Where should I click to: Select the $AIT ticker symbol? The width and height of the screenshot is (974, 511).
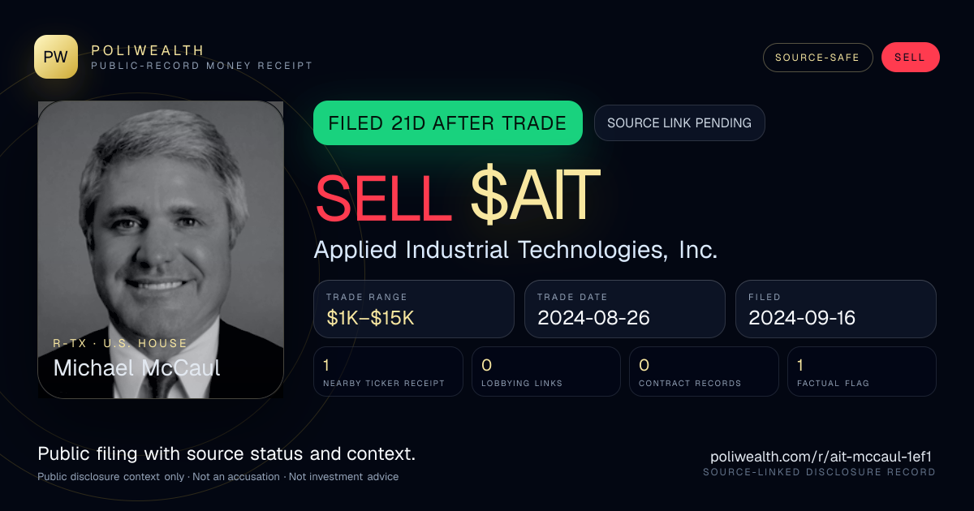[x=535, y=195]
